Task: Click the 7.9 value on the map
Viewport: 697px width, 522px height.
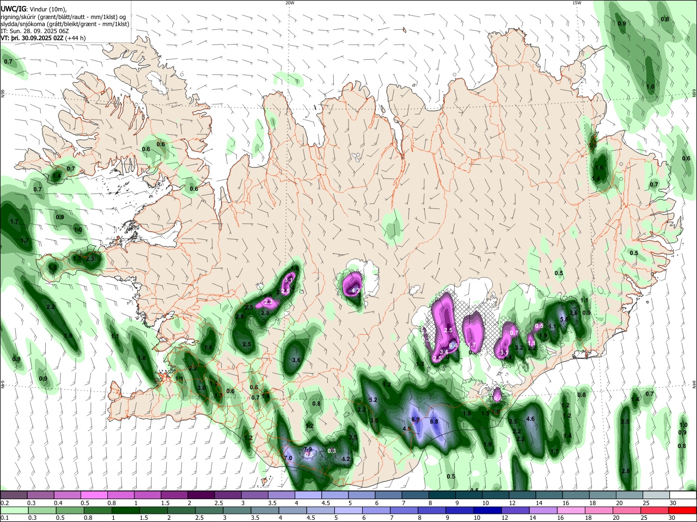Action: [308, 450]
